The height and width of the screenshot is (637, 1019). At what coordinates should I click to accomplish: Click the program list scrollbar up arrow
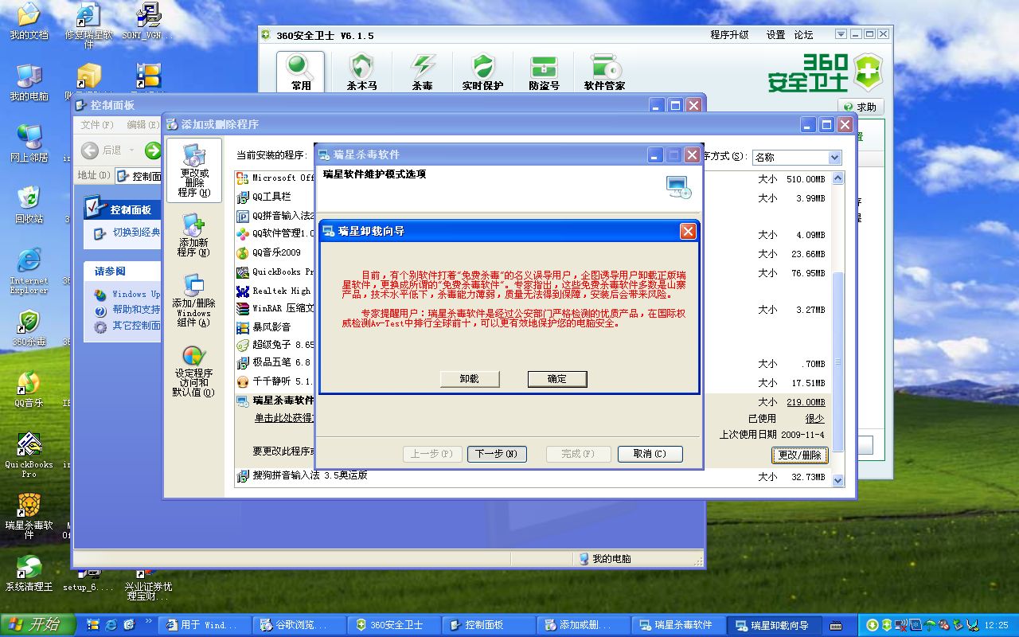tap(837, 178)
